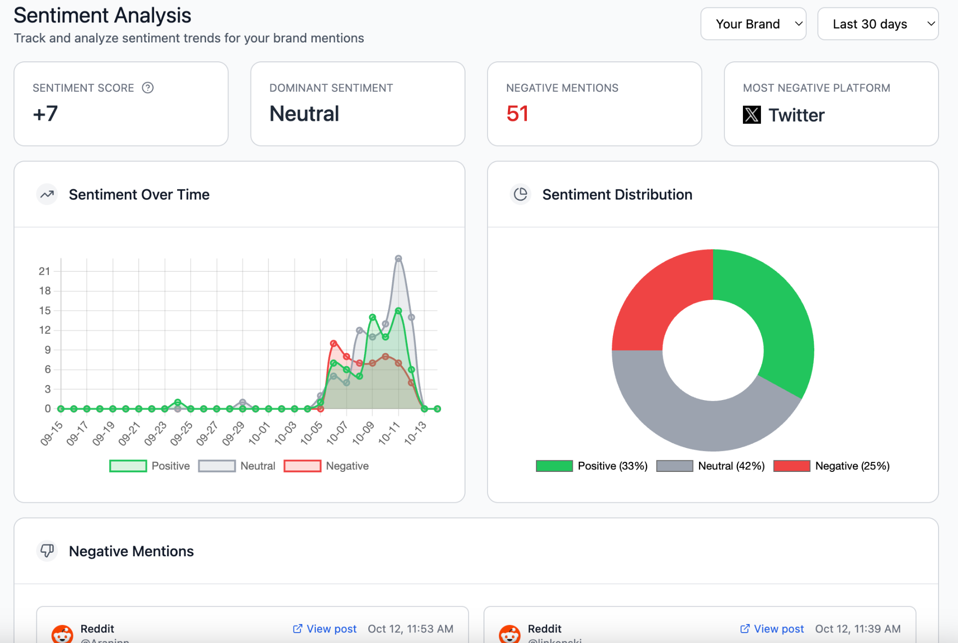
Task: Click the pie chart icon beside Sentiment Distribution
Action: (520, 195)
